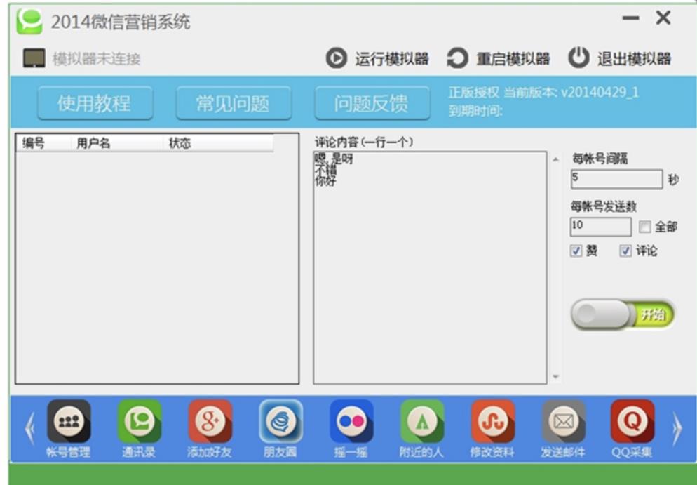Viewport: 697px width, 485px height.
Task: Click inside the 评论内容 text area
Action: pos(430,267)
